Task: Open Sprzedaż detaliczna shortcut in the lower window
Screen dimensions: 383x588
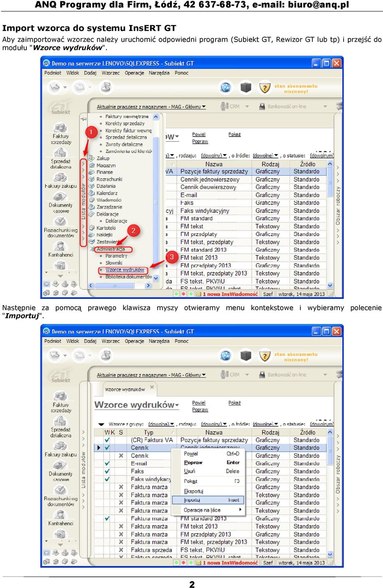Action: click(61, 427)
